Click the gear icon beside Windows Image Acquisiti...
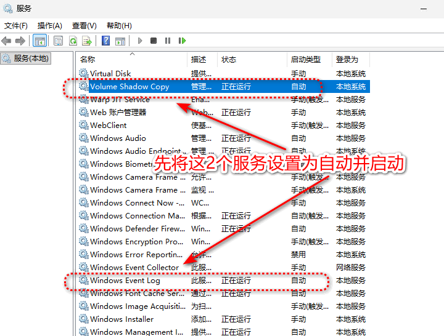Viewport: 444px width, 336px height. tap(83, 306)
